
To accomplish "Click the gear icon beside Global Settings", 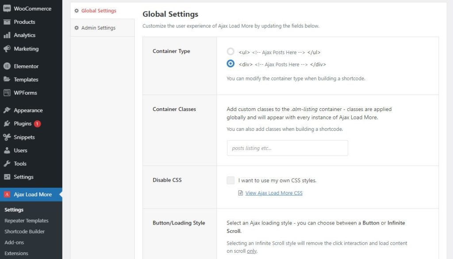I will (x=77, y=11).
